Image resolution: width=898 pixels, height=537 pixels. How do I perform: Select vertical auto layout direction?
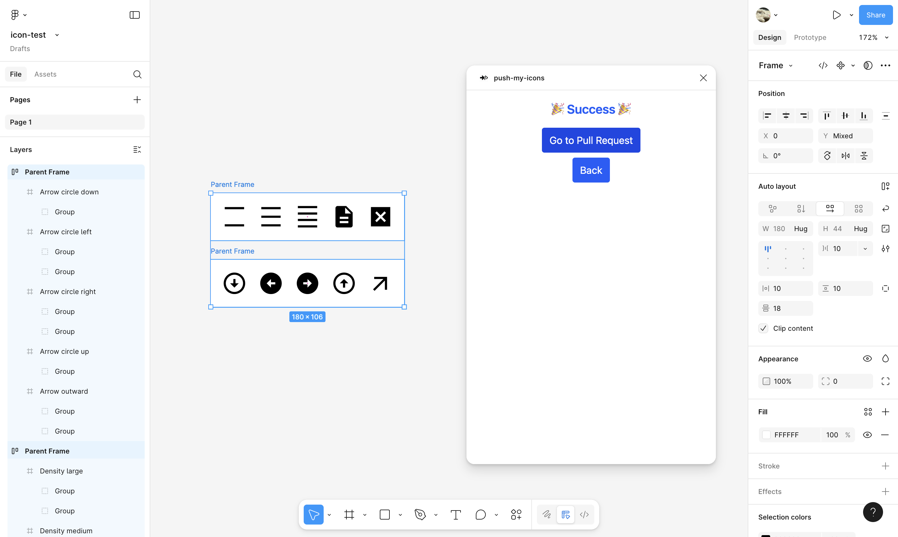(801, 209)
